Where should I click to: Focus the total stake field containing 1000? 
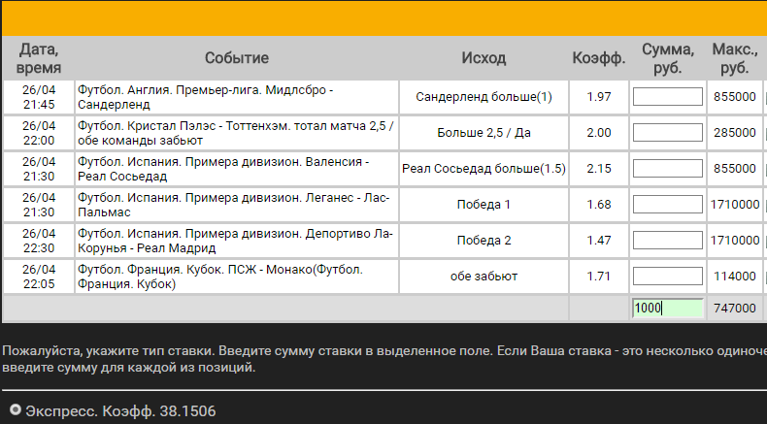[x=667, y=309]
